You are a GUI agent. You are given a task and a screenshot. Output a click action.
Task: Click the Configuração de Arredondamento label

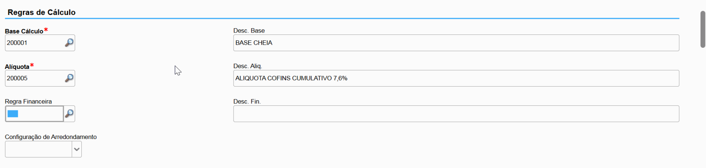(51, 137)
